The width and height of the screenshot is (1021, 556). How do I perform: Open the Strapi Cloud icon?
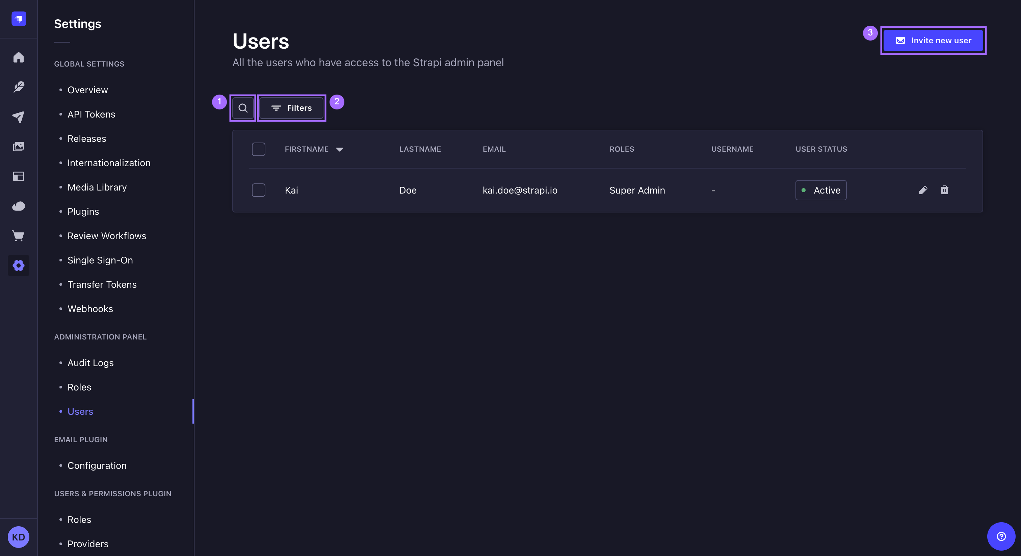pyautogui.click(x=19, y=206)
